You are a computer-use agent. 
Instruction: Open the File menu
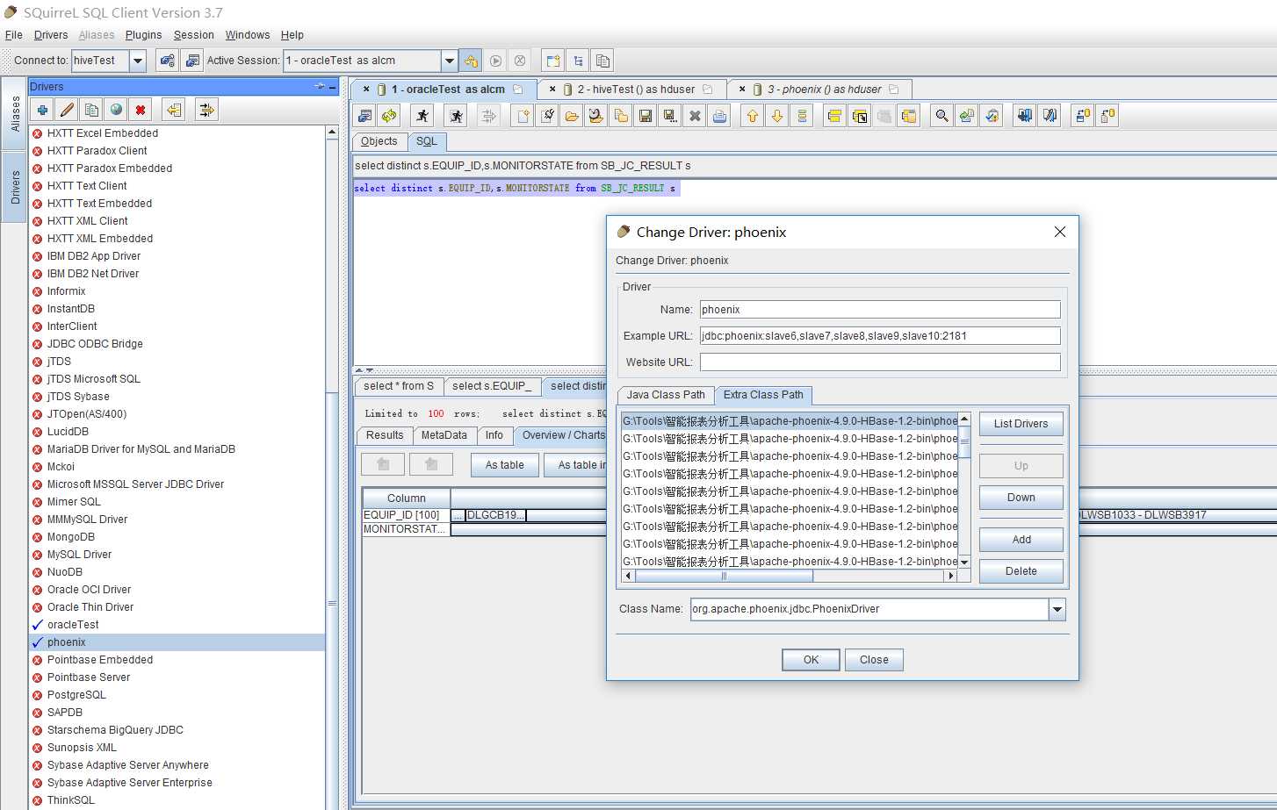pos(14,35)
